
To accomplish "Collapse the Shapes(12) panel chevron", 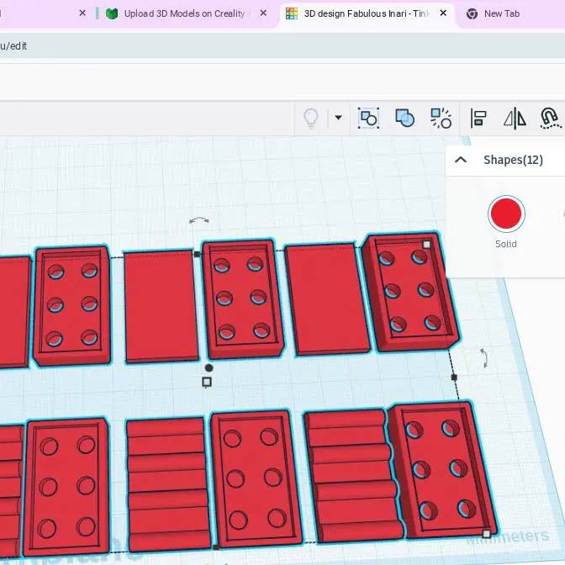I will click(461, 160).
